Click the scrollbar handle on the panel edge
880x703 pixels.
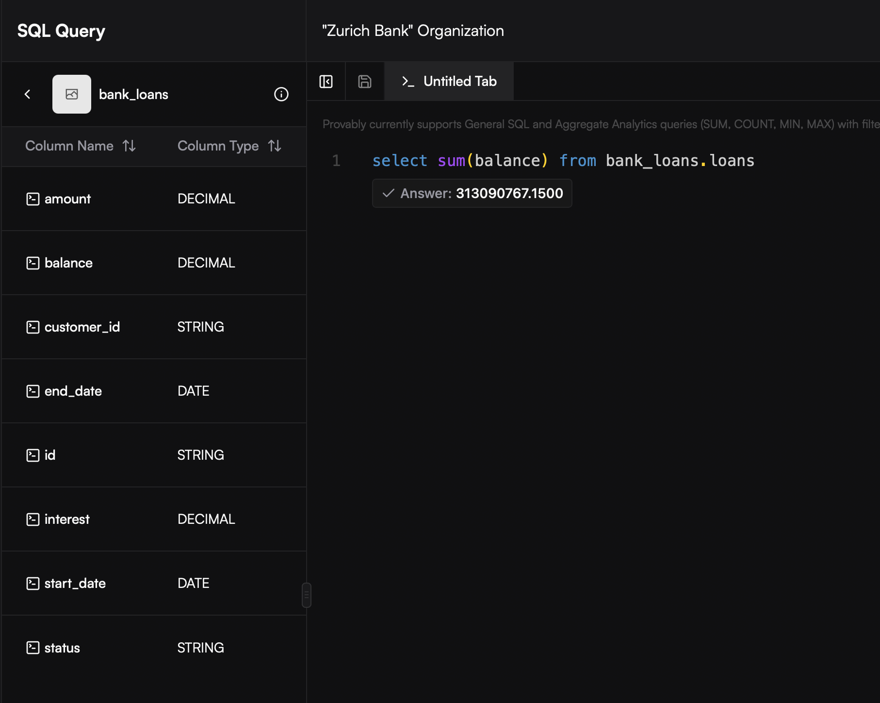306,594
